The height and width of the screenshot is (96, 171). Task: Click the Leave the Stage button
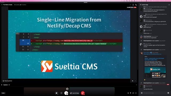click(x=75, y=93)
